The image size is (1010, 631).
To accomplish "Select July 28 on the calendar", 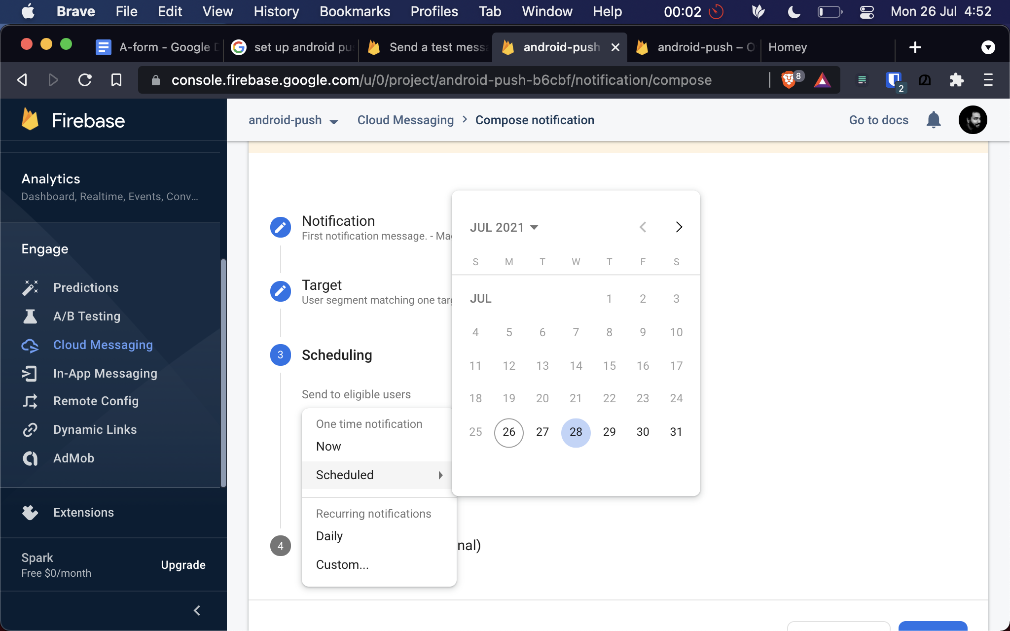I will (x=575, y=432).
